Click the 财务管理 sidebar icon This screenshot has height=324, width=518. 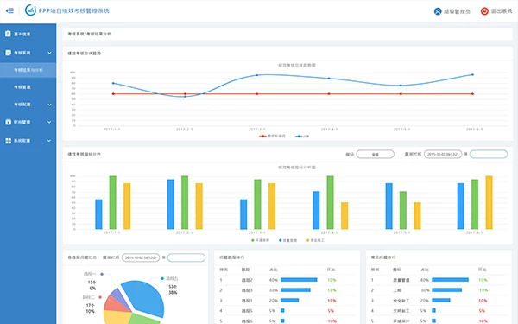tap(9, 122)
